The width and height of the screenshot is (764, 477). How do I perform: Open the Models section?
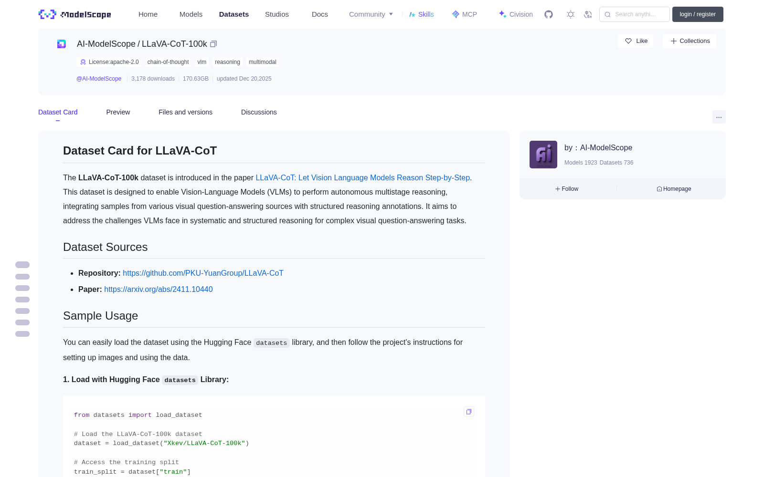[x=191, y=14]
